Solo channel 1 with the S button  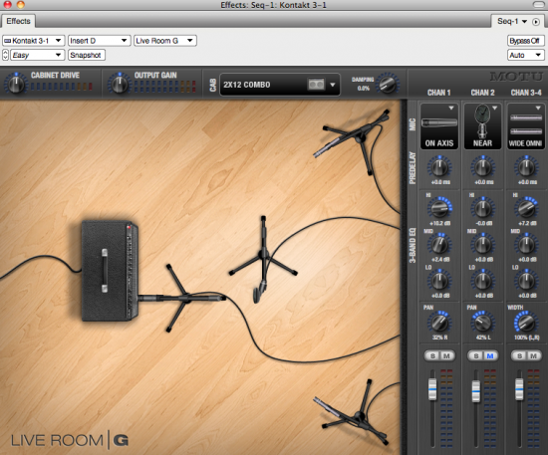click(x=432, y=355)
